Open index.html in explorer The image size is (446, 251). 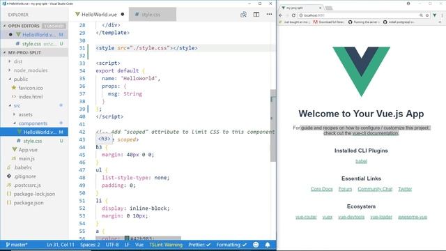click(x=31, y=97)
